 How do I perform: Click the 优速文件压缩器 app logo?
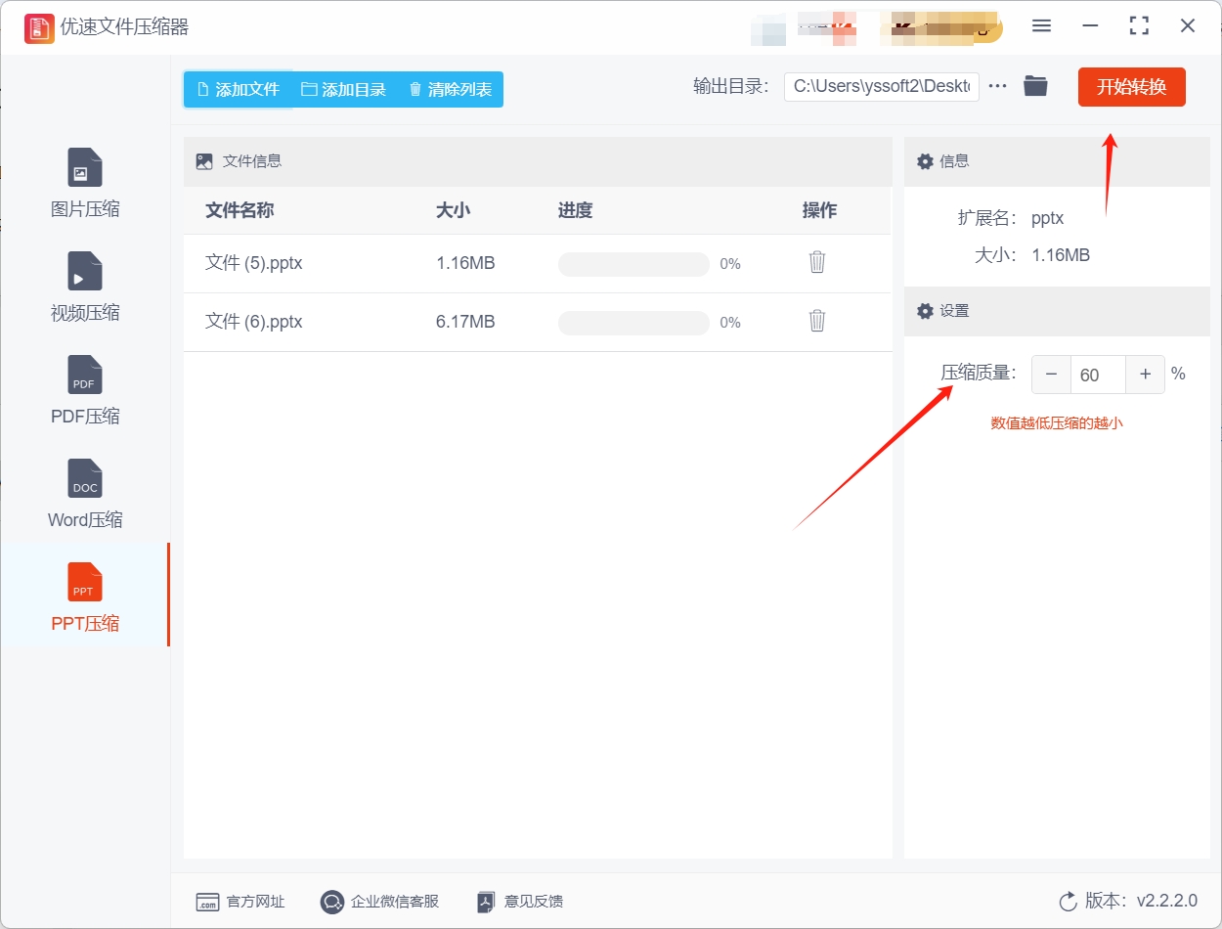tap(39, 27)
